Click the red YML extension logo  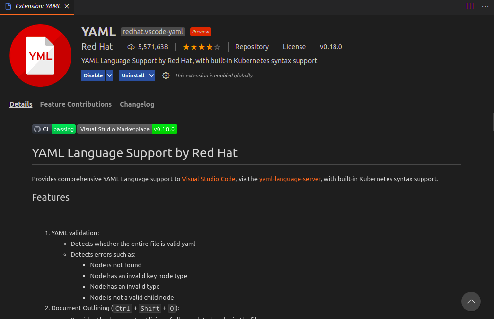pos(40,55)
